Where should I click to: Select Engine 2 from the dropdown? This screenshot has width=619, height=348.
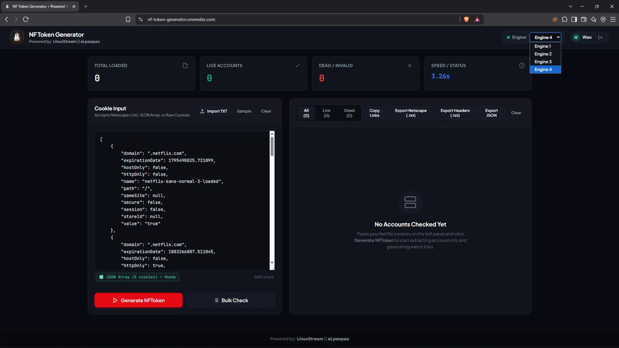tap(545, 54)
